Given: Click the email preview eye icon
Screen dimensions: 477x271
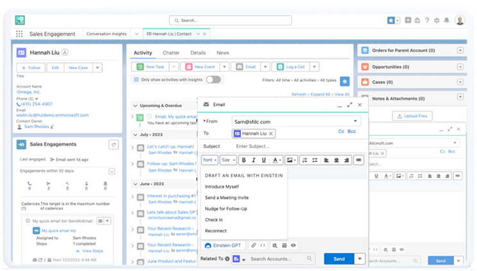Looking at the screenshot, I should (x=294, y=245).
